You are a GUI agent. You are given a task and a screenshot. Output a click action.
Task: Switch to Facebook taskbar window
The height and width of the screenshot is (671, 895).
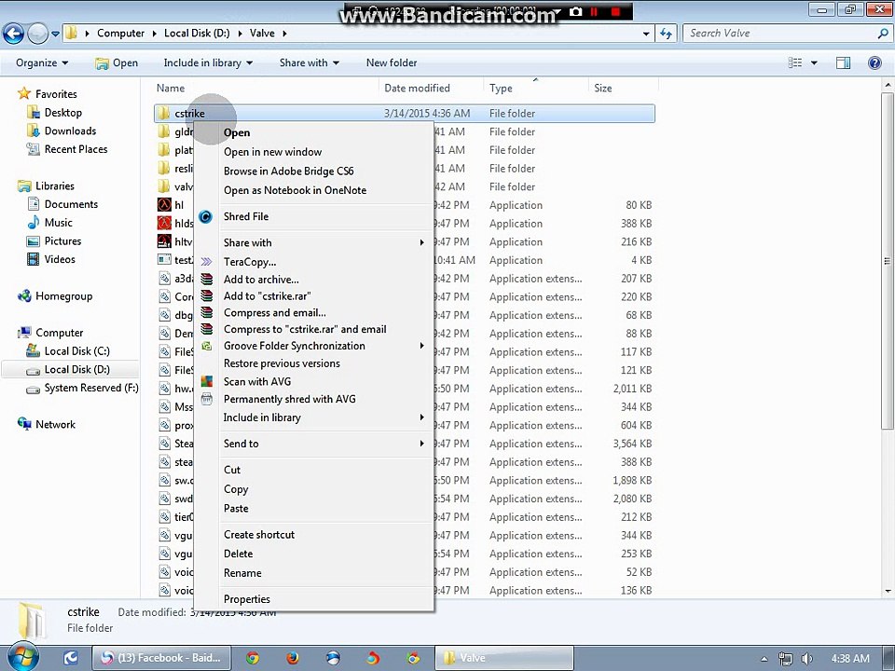(162, 658)
